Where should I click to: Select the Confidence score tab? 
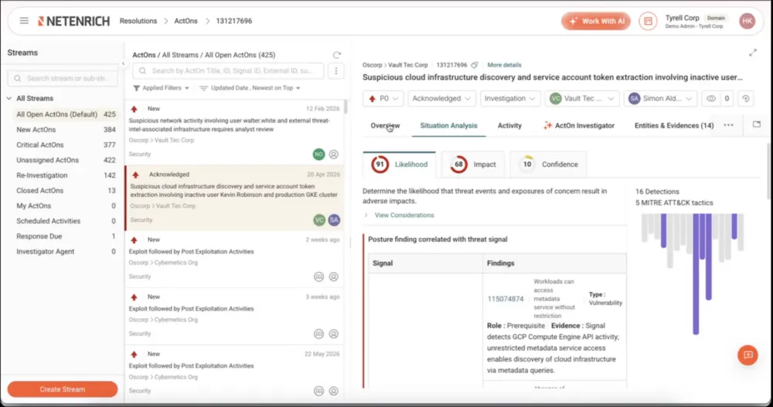pos(549,164)
